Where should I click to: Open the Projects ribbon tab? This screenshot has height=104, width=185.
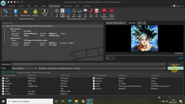(x=12, y=6)
